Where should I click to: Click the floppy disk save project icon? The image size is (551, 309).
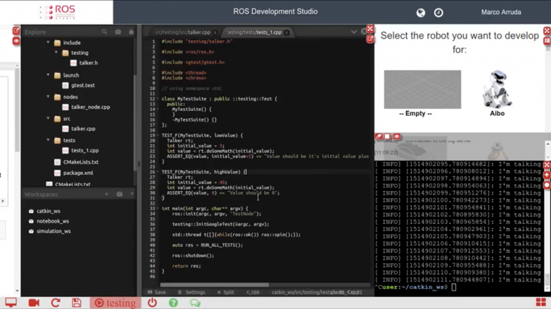pos(77,303)
